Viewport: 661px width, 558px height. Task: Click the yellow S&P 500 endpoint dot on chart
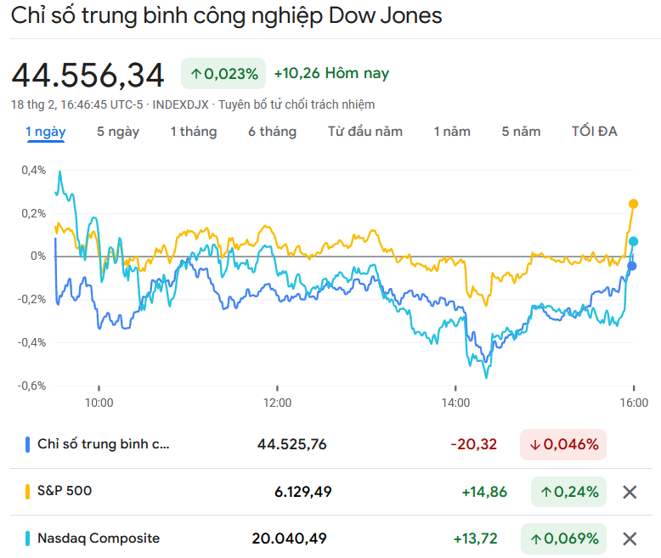pyautogui.click(x=633, y=204)
